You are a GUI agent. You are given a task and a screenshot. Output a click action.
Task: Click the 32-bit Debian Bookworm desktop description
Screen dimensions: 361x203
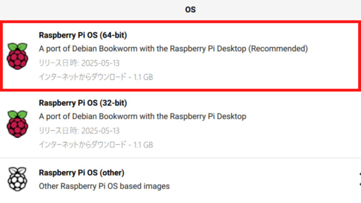click(x=143, y=116)
